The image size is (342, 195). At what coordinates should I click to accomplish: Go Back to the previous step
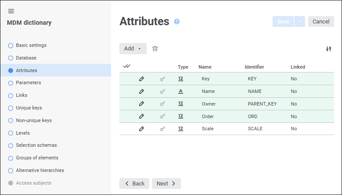coord(134,184)
